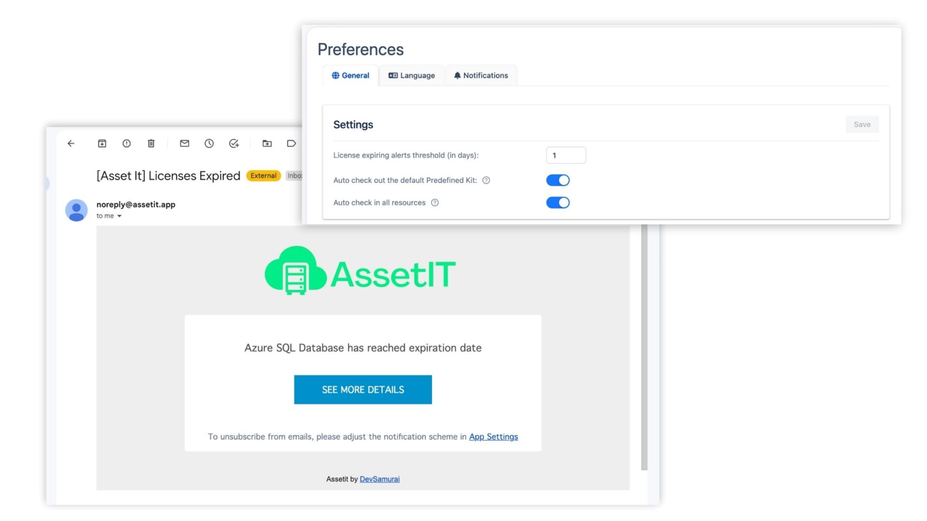Click the SEE MORE DETAILS button
The width and height of the screenshot is (927, 521).
(x=363, y=389)
